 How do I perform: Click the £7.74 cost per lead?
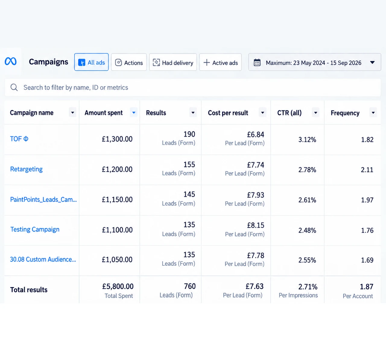pyautogui.click(x=255, y=165)
